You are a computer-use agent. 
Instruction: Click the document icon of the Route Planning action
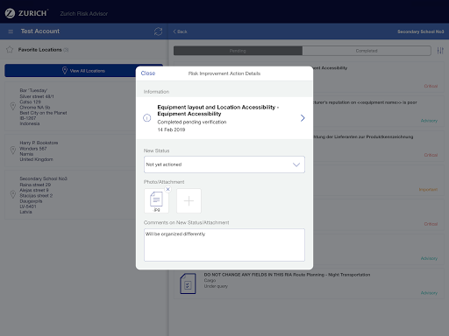tap(188, 283)
